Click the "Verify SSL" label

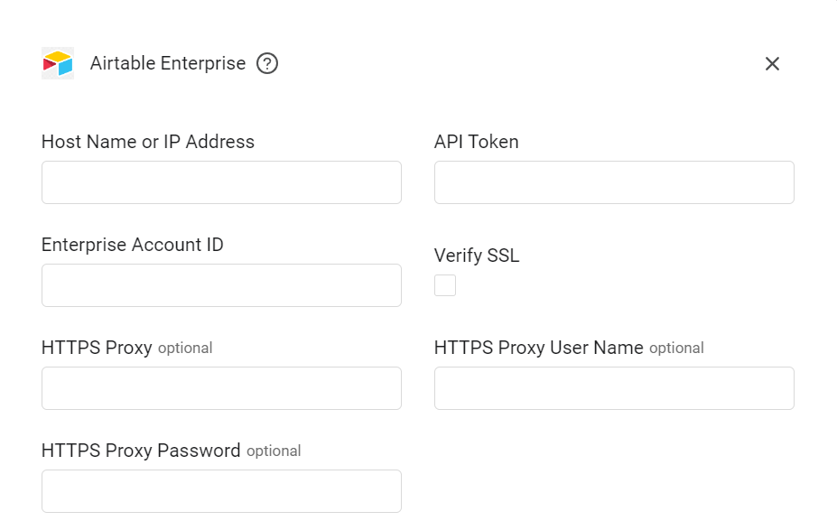(x=476, y=256)
